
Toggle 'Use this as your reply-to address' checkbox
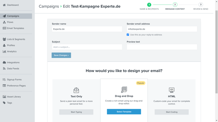128,35
